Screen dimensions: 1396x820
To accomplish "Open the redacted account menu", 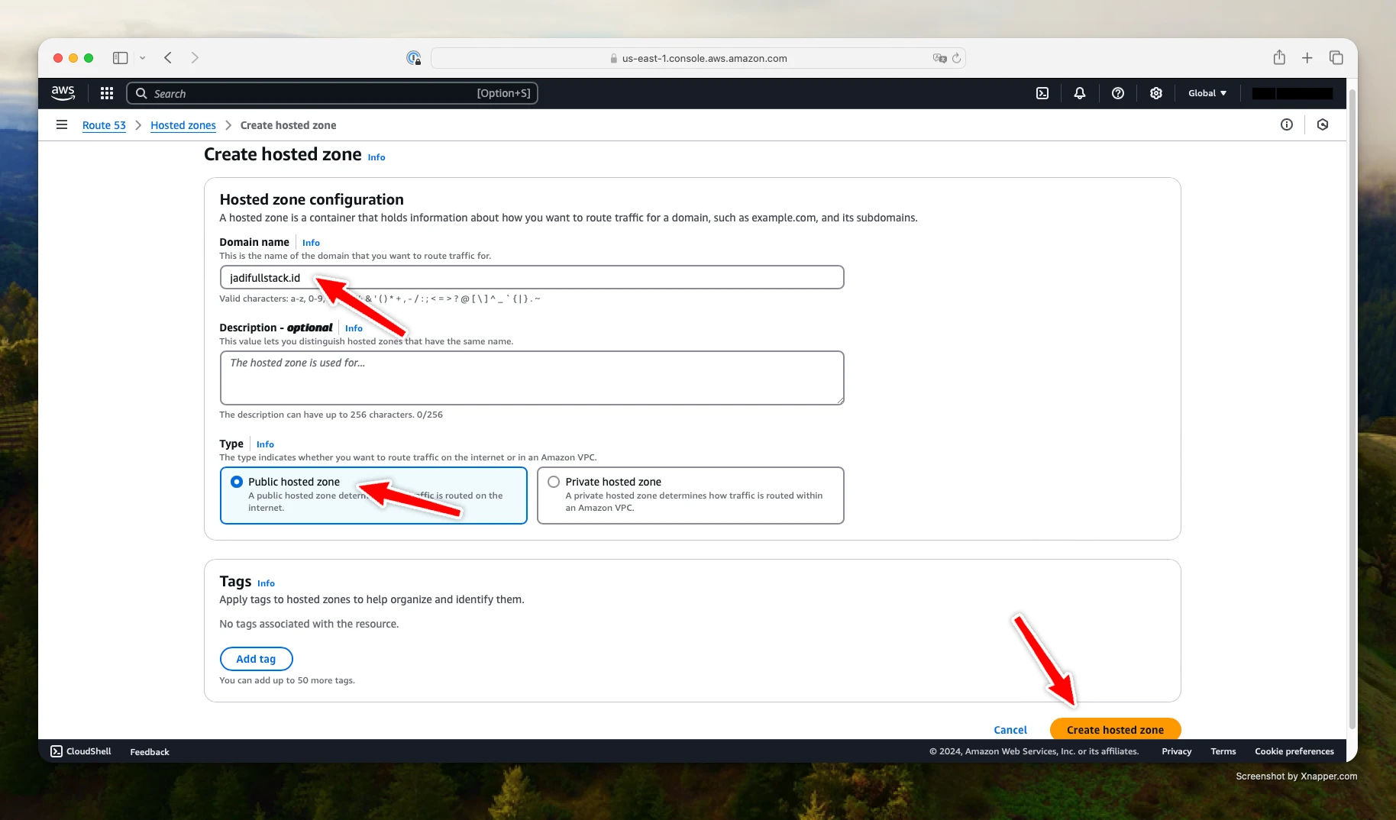I will (1292, 93).
